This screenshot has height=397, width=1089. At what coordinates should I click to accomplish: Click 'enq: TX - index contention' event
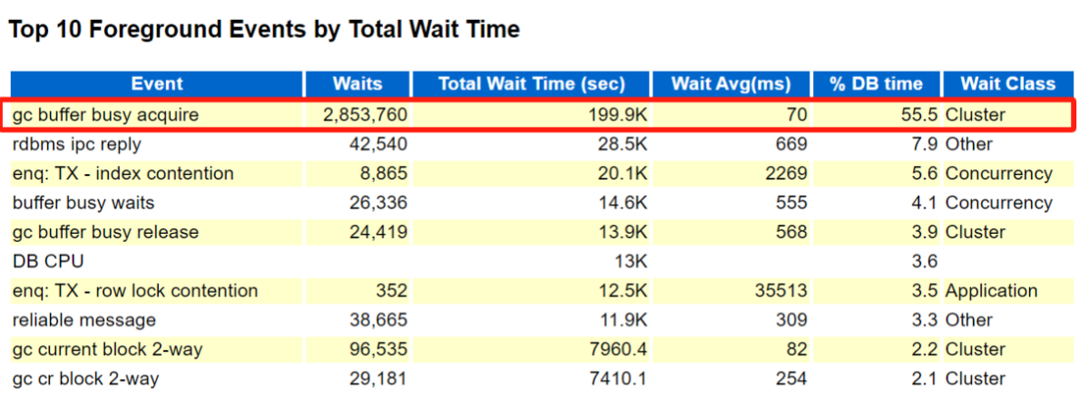point(123,173)
